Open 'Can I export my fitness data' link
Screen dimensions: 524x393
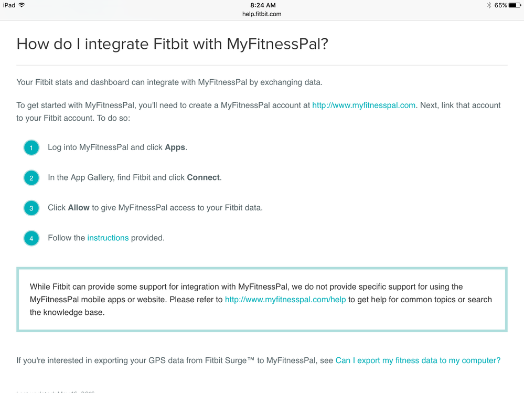(418, 360)
